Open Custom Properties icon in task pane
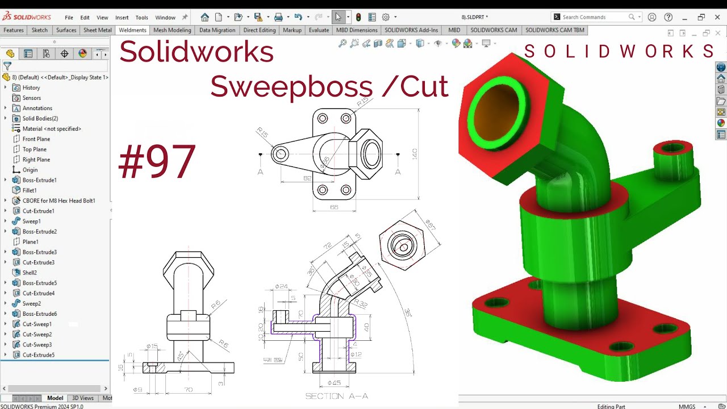Screen dimensions: 727x409 (721, 135)
